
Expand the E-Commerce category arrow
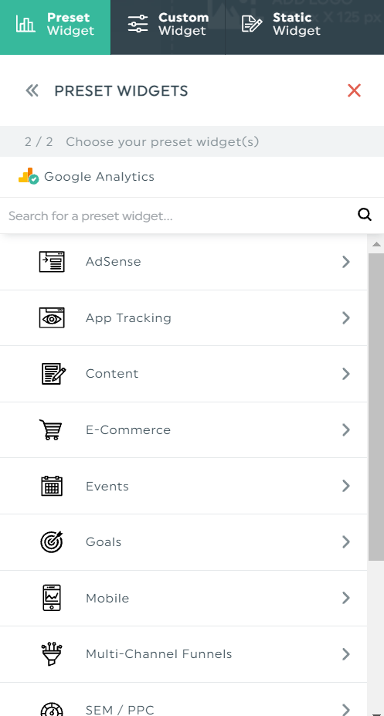pos(346,429)
